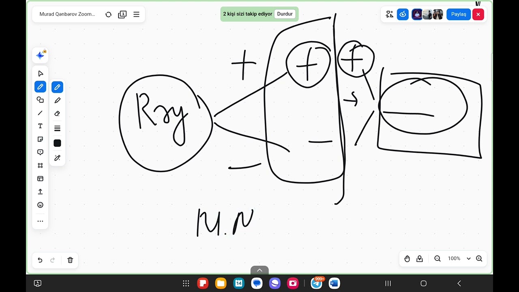Select the Text tool

coord(40,126)
